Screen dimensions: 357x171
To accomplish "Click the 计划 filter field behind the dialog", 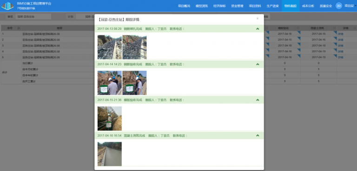I will 86,16.
